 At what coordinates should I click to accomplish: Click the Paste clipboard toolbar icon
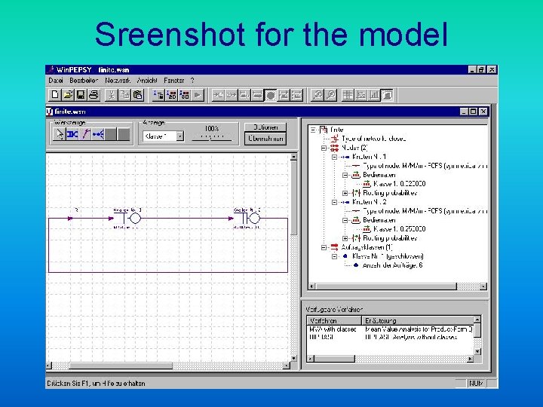point(137,95)
